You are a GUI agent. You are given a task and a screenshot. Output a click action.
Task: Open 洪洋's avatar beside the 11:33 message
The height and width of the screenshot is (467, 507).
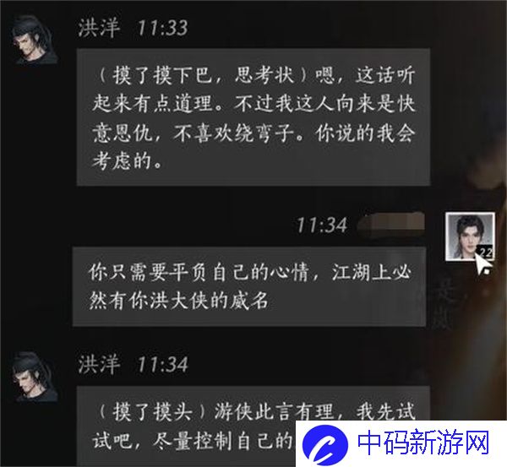tap(33, 40)
